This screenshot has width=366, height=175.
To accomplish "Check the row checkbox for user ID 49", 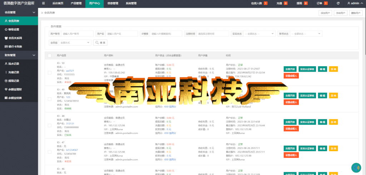I will (x=49, y=99).
